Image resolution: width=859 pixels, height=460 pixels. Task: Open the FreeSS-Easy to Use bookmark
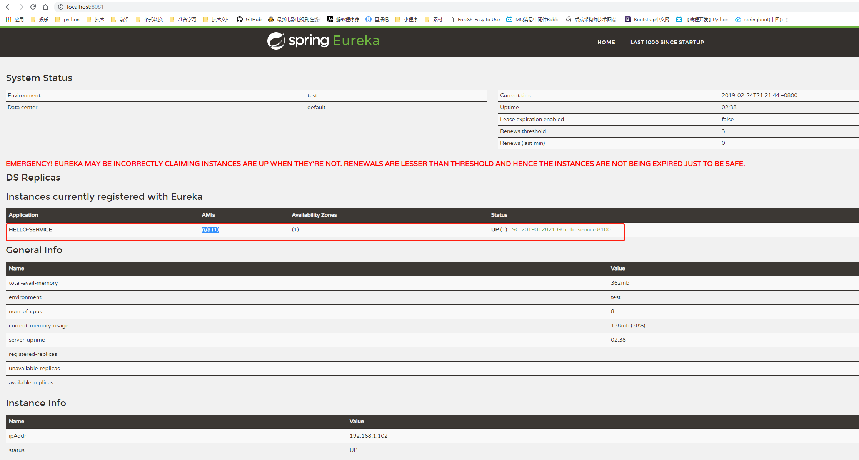[474, 19]
